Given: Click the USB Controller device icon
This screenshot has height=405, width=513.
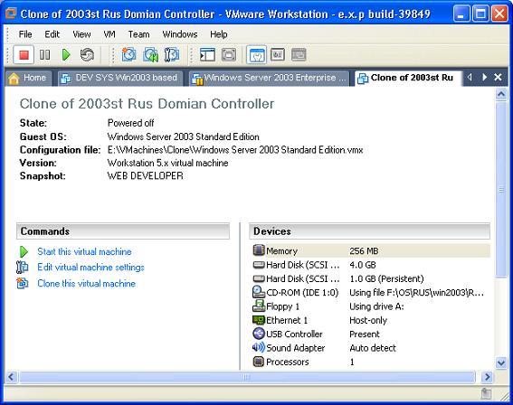Looking at the screenshot, I should coord(259,334).
